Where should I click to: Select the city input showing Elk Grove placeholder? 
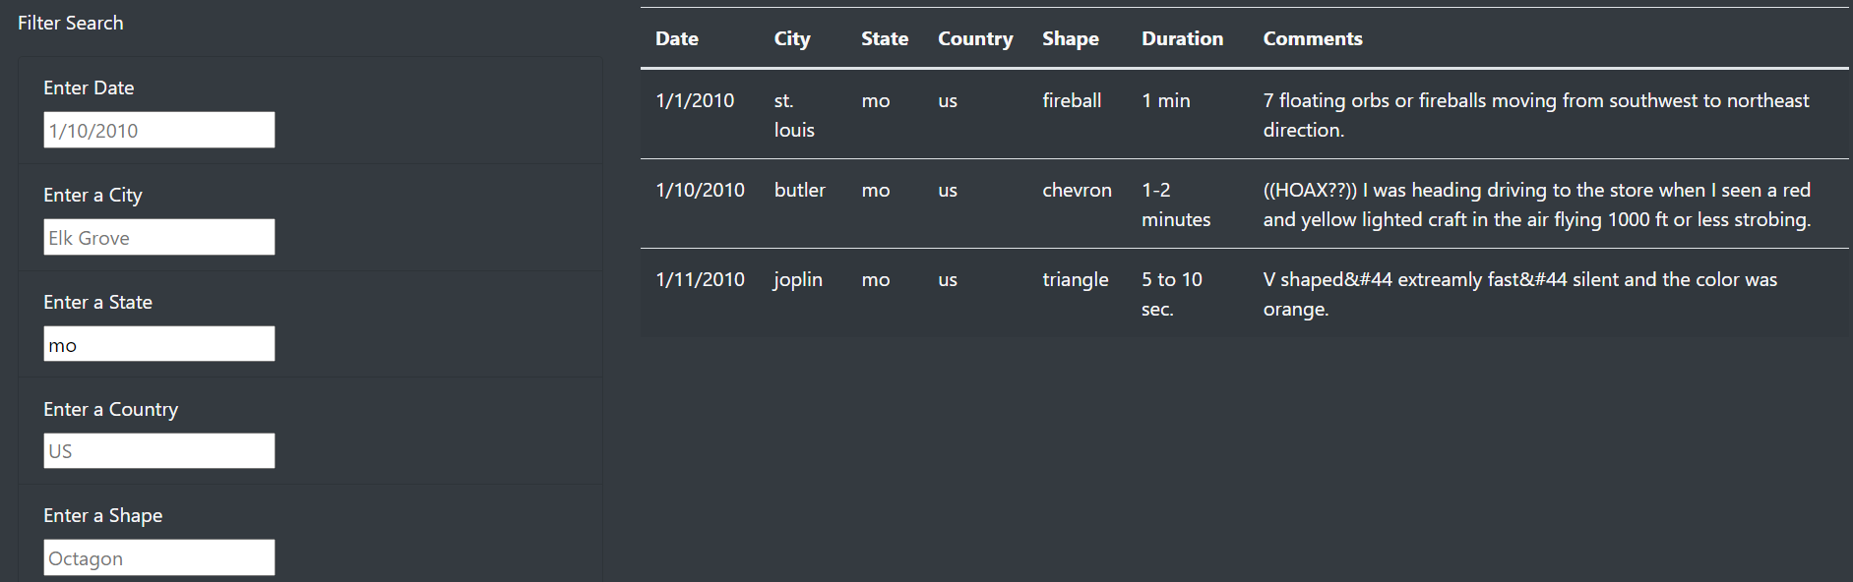[157, 236]
